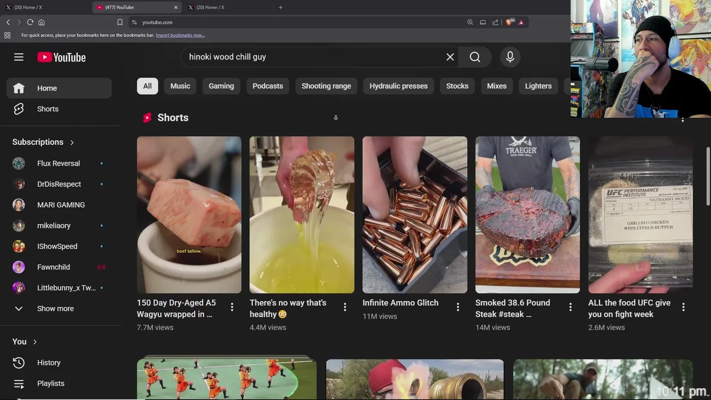Select the Lighters filter chip
711x400 pixels.
(x=538, y=86)
